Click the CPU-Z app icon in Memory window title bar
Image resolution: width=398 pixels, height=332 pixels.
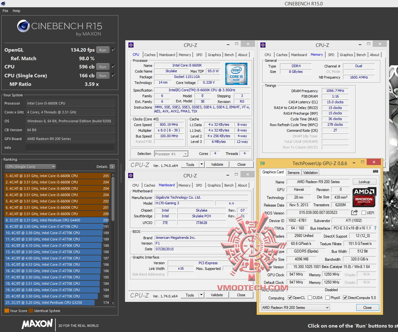tap(263, 45)
